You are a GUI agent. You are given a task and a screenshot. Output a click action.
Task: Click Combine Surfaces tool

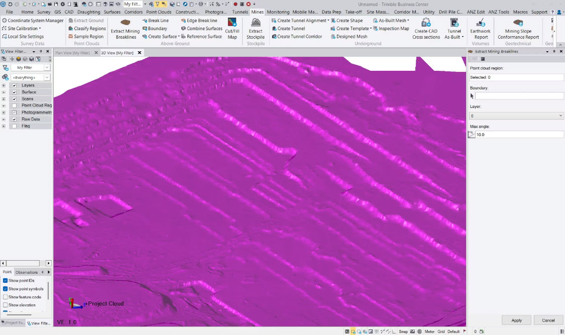pyautogui.click(x=201, y=29)
